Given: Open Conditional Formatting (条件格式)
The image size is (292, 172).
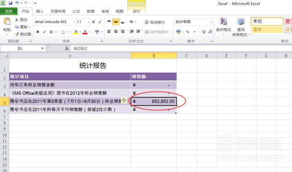Looking at the screenshot, I should (x=223, y=27).
